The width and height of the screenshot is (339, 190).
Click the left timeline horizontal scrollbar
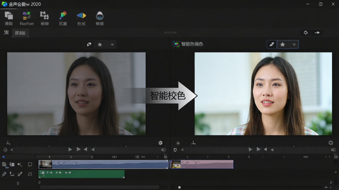[100, 187]
